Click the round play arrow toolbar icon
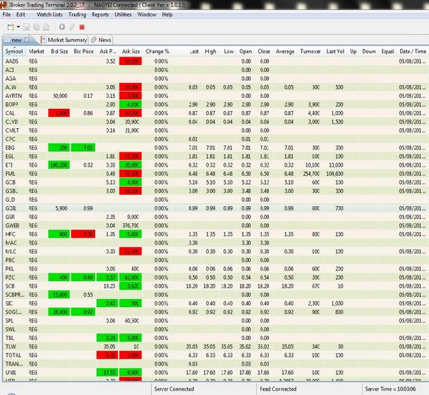This screenshot has height=395, width=429. tap(62, 26)
